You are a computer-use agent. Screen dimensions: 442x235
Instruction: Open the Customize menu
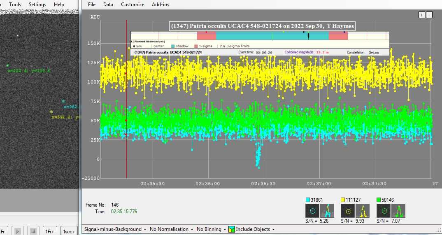pos(132,5)
